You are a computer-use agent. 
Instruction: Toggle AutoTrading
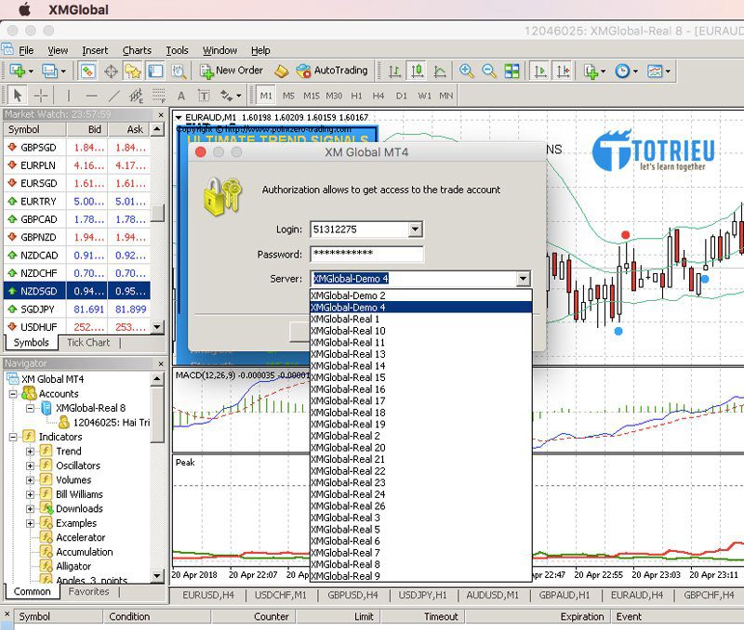332,71
